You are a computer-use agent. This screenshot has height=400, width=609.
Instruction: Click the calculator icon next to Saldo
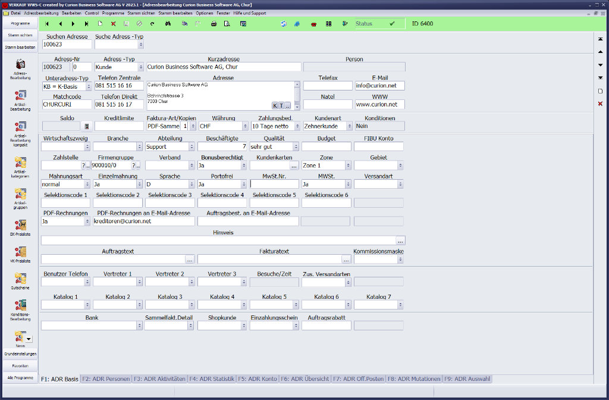tap(87, 126)
